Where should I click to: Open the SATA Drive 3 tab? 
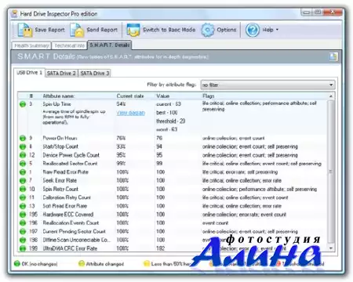tap(95, 74)
